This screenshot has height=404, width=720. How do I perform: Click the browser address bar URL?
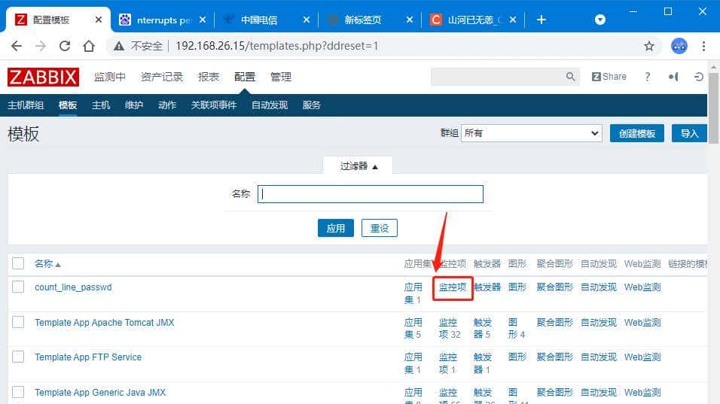277,46
